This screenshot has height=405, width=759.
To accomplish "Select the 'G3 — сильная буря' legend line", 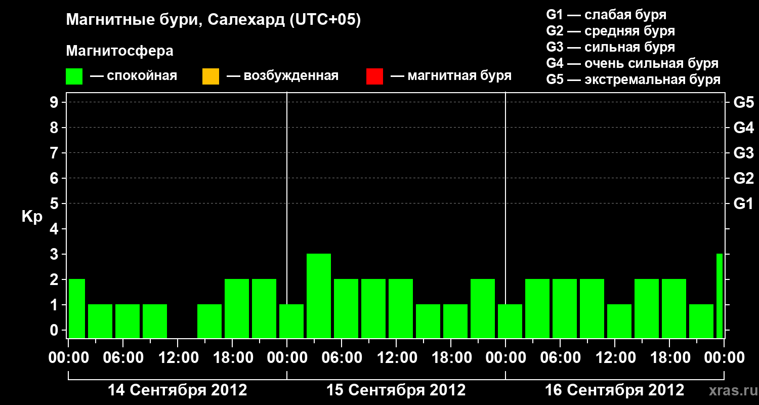I will [x=611, y=47].
